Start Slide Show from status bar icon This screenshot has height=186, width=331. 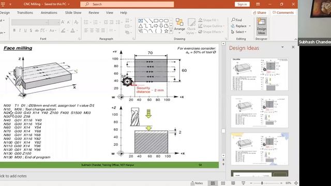click(x=243, y=183)
